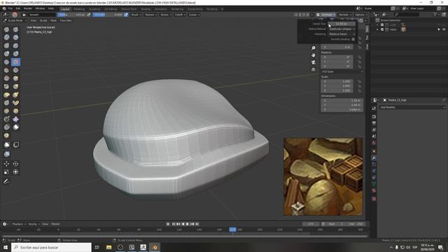
Task: Open the timeline Keying popover
Action: pyautogui.click(x=34, y=224)
